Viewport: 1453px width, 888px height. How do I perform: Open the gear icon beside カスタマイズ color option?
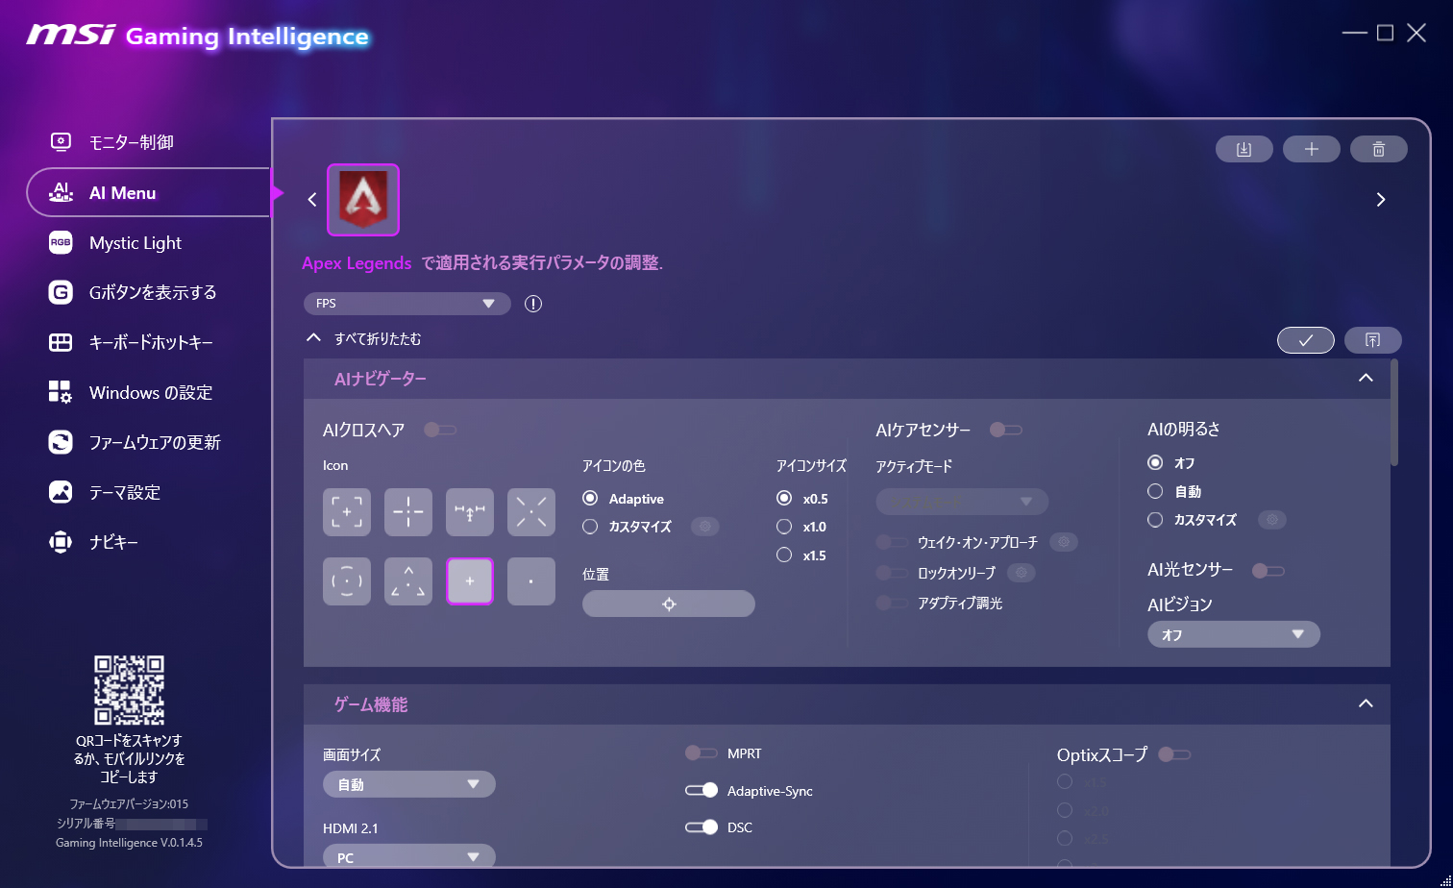tap(705, 527)
